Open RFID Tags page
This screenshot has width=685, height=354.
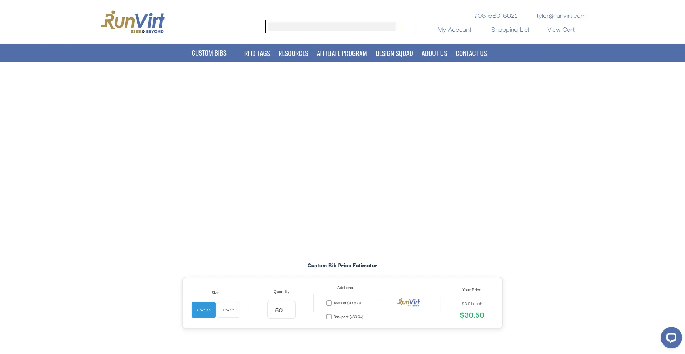(257, 53)
